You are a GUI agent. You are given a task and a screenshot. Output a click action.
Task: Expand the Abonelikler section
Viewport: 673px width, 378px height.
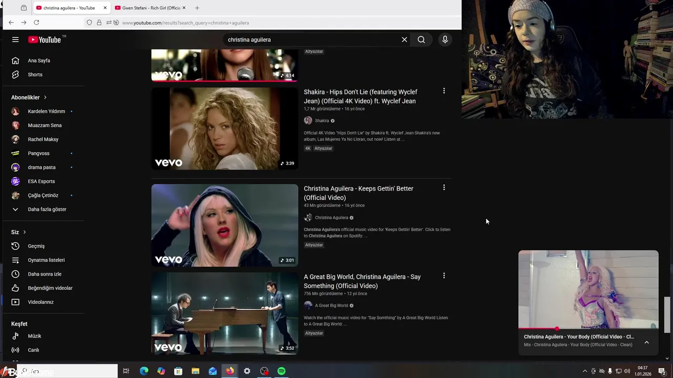(x=29, y=97)
